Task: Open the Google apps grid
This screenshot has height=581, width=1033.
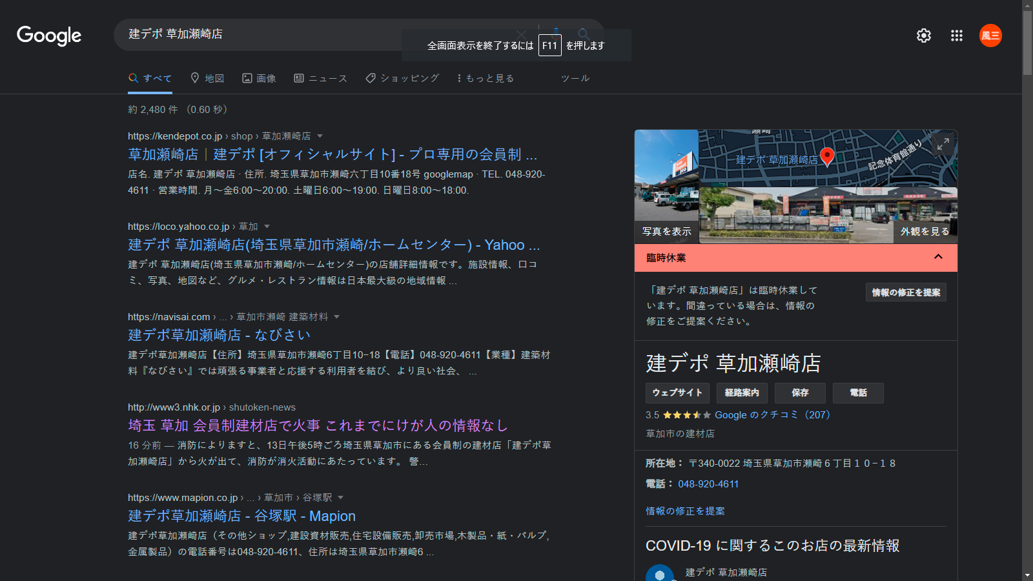Action: coord(957,36)
